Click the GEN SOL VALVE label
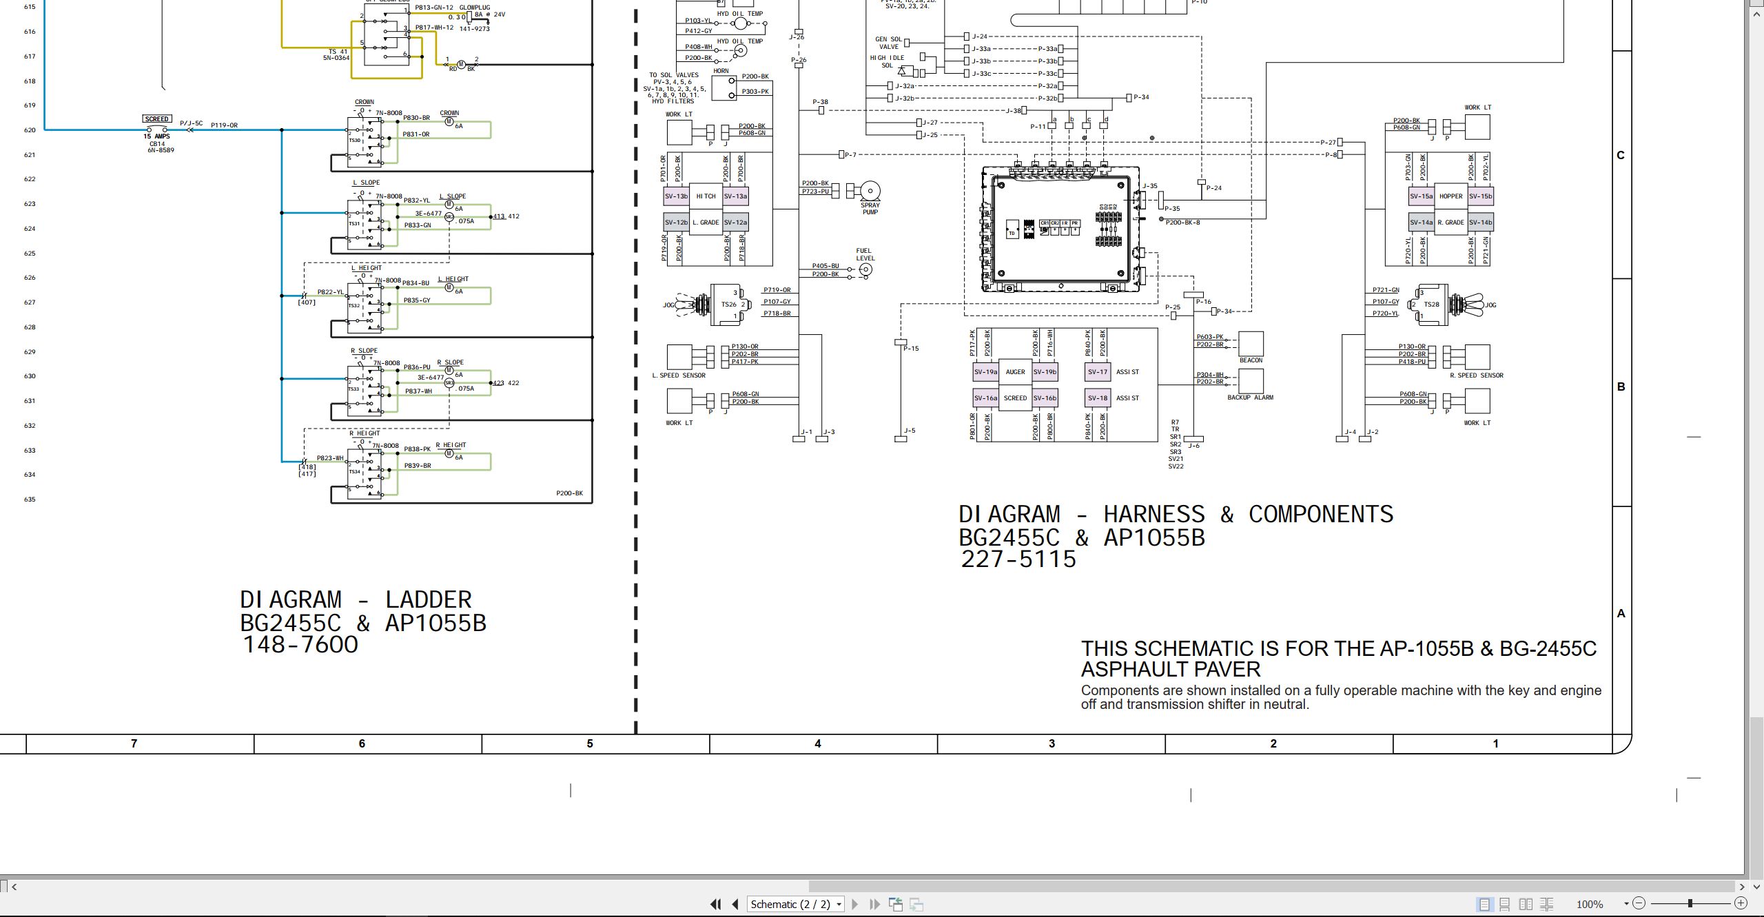Image resolution: width=1764 pixels, height=917 pixels. tap(888, 43)
